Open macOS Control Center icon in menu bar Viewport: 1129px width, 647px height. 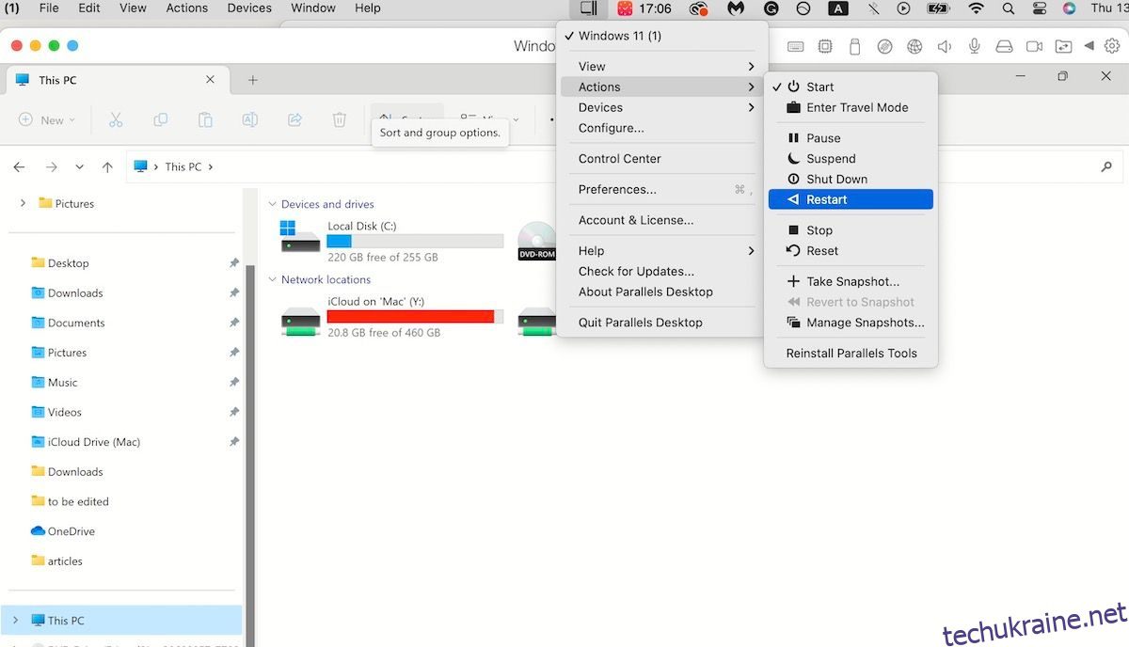(1039, 8)
